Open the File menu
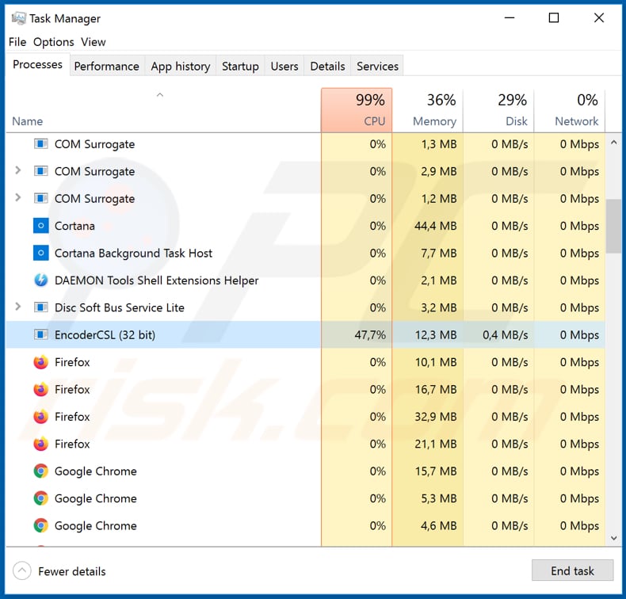Screen dimensions: 626x599 (x=17, y=42)
